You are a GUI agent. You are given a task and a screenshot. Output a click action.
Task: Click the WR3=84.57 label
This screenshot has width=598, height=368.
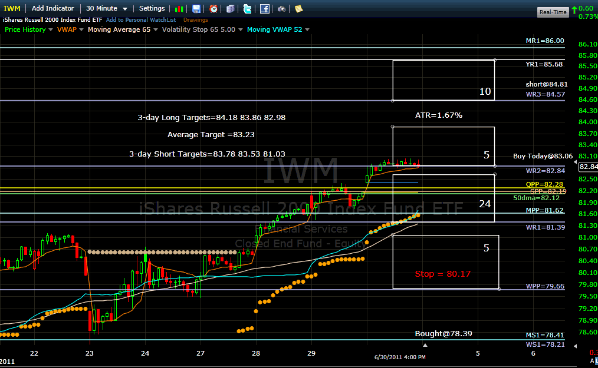(x=546, y=94)
